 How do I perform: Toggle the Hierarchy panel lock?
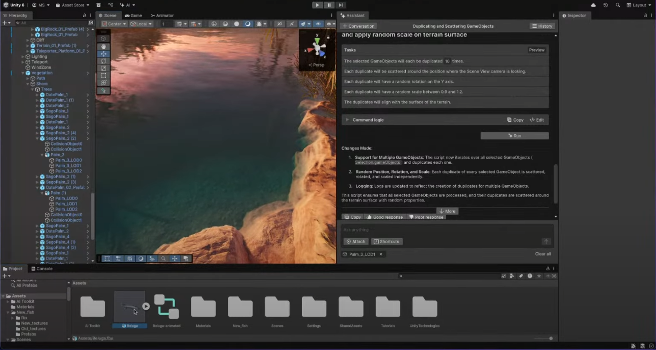[84, 15]
